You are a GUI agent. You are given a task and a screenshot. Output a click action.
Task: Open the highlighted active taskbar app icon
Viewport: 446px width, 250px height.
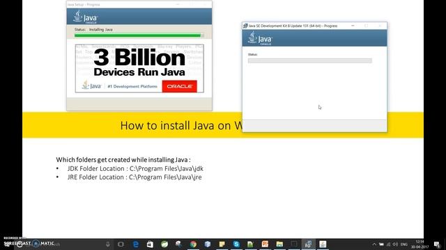pos(308,244)
